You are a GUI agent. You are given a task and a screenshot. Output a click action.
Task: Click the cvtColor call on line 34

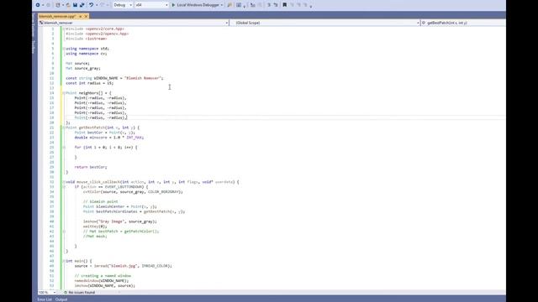click(133, 192)
